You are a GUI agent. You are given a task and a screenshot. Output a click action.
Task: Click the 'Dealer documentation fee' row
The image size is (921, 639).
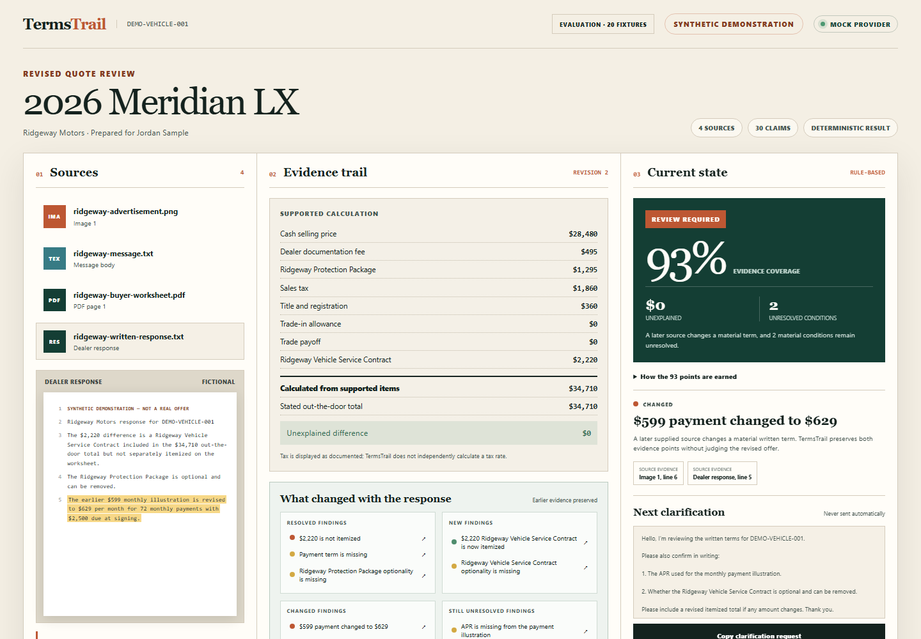click(x=439, y=252)
